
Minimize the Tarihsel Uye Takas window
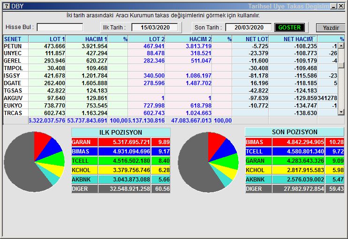click(333, 6)
